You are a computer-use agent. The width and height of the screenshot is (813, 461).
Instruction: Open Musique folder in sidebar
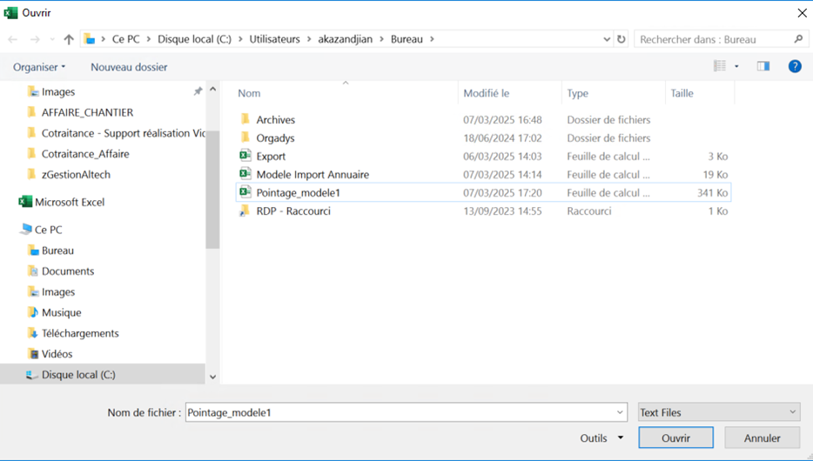point(61,312)
